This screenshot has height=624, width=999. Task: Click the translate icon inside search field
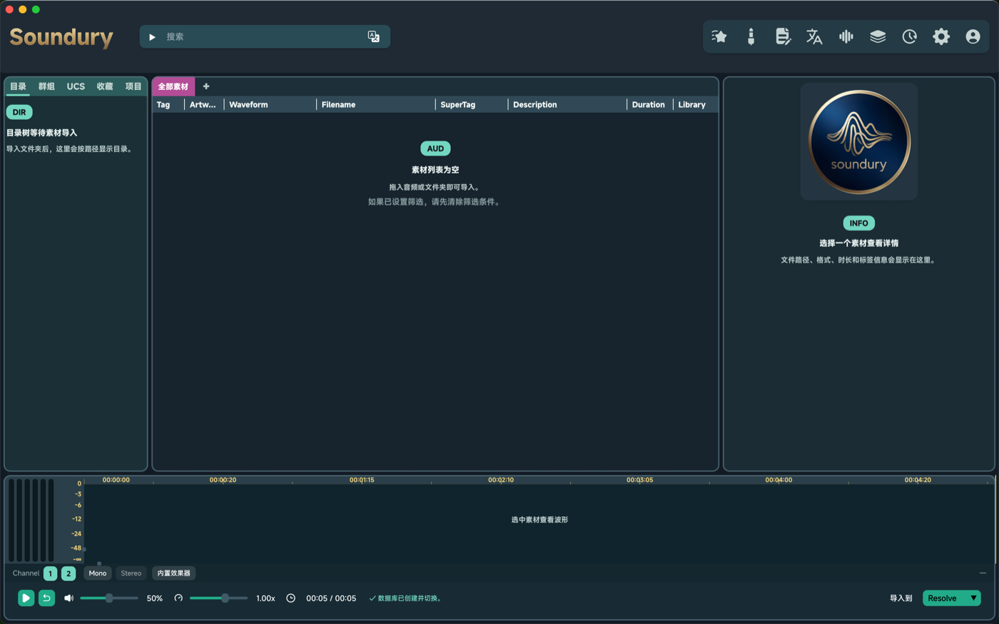[x=373, y=36]
